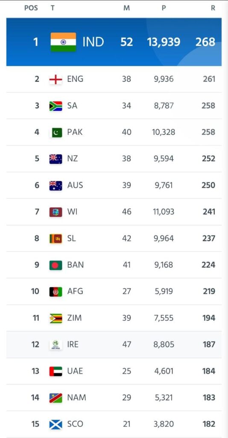Select the Sri Lanka flag icon
This screenshot has height=438, width=228.
[56, 238]
